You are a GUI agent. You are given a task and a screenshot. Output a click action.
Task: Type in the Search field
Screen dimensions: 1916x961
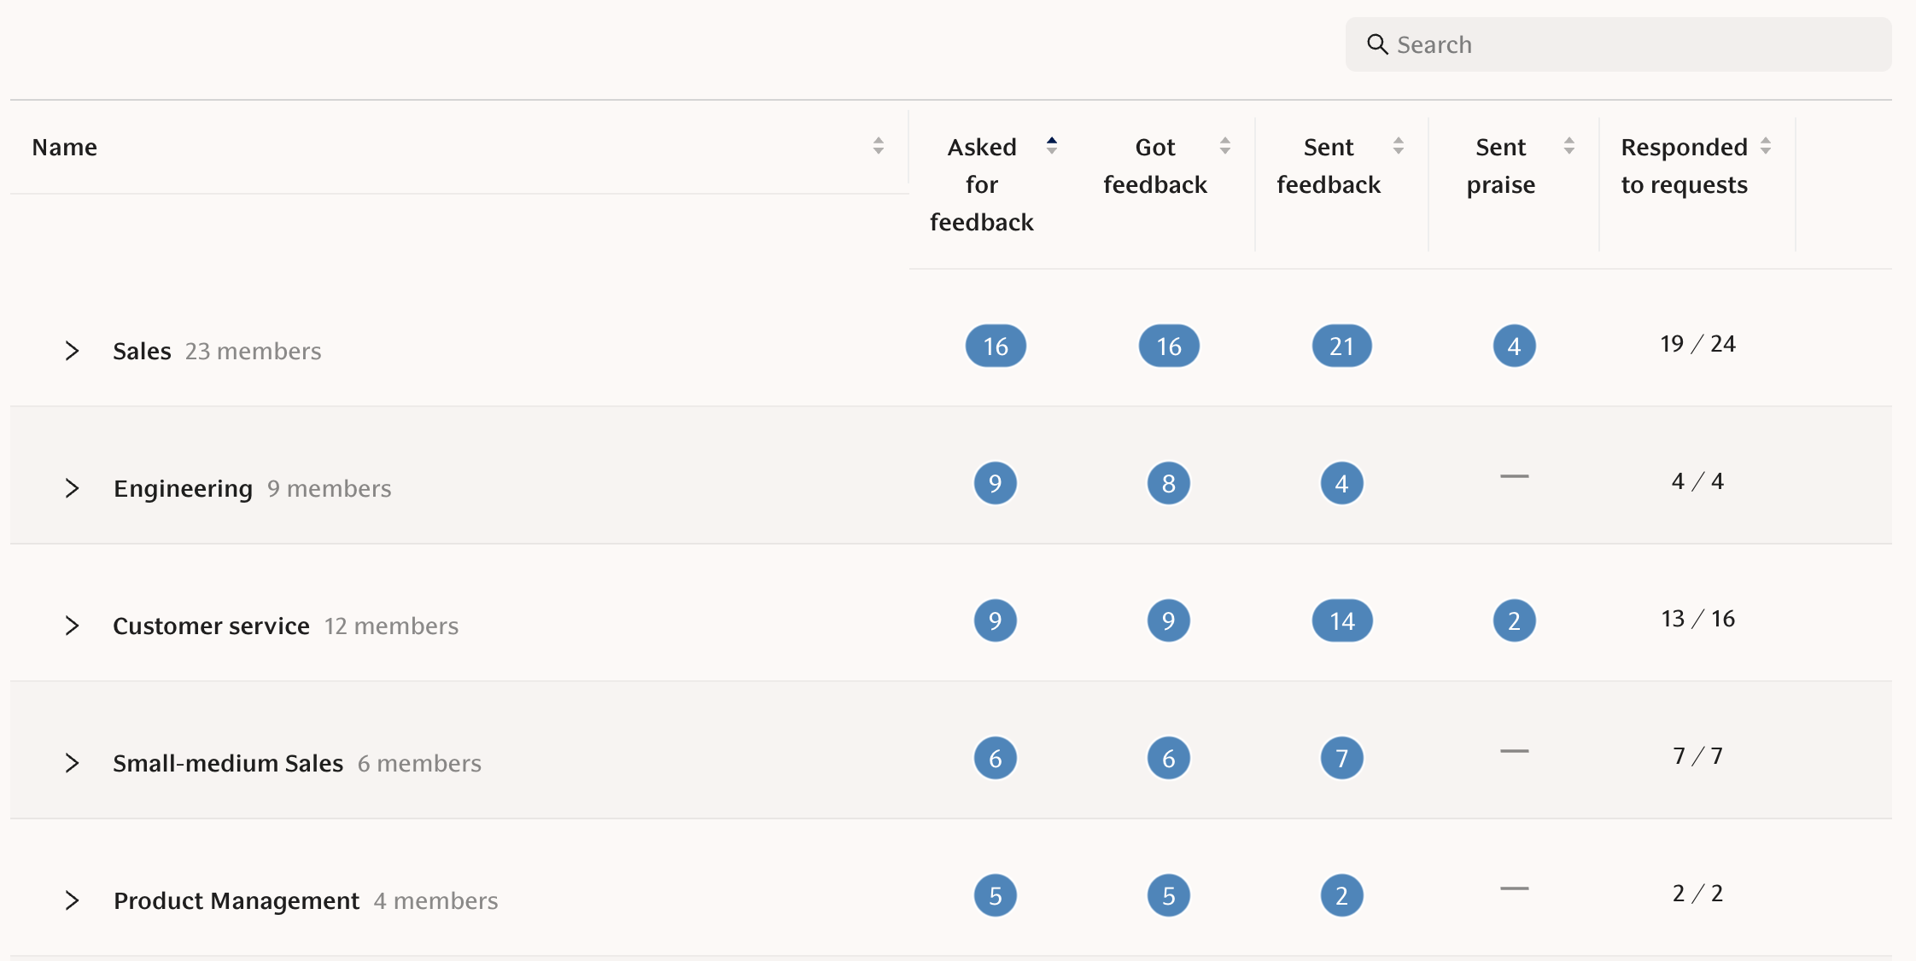(1631, 44)
